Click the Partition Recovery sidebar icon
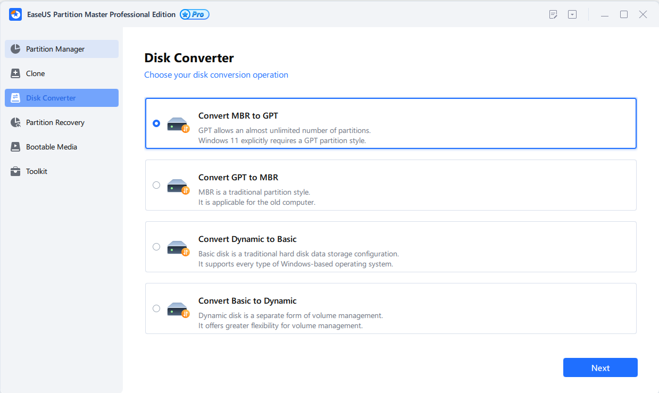The height and width of the screenshot is (393, 659). (x=15, y=122)
